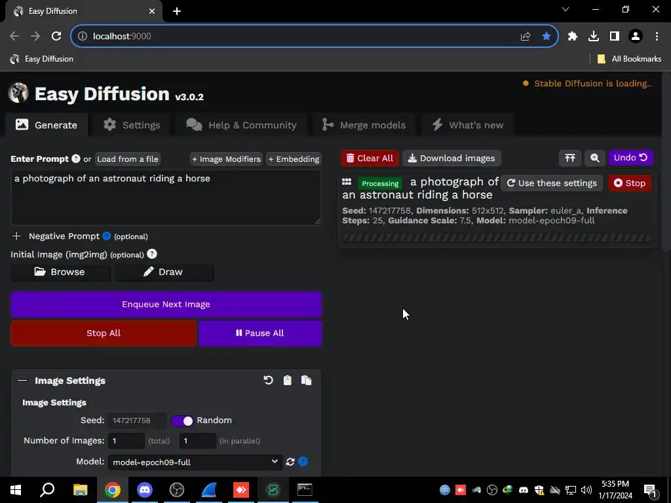Open the Image Modifiers panel
Viewport: 671px width, 503px height.
pos(226,159)
